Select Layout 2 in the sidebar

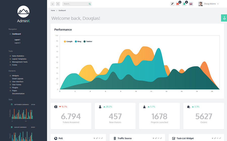[x=17, y=43]
